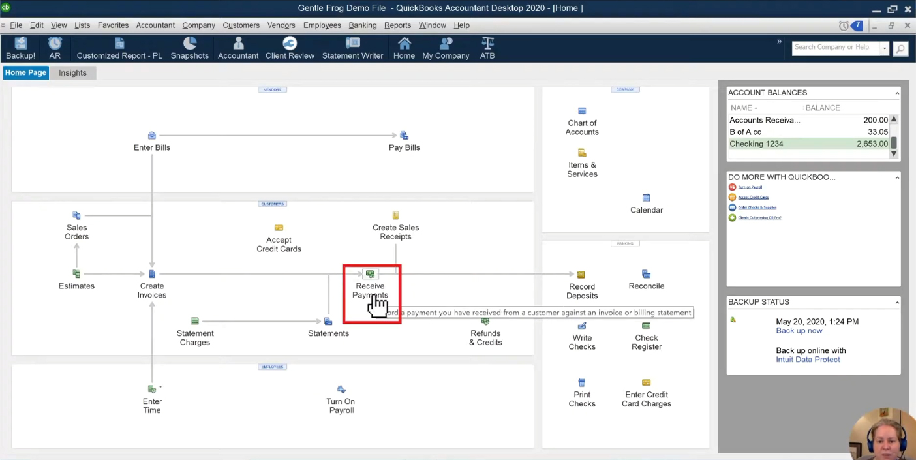Open Accept Credit Cards icon

pos(279,228)
